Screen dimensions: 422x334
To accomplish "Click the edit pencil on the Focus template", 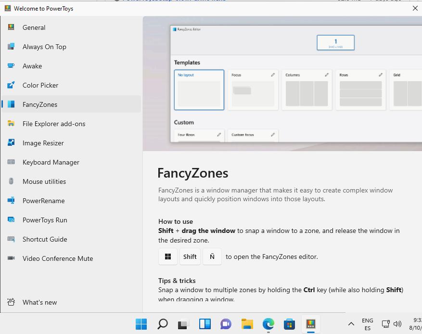I will click(x=273, y=75).
